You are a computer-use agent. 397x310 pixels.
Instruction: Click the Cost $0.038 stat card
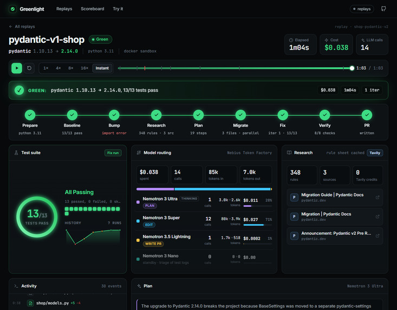click(x=336, y=44)
